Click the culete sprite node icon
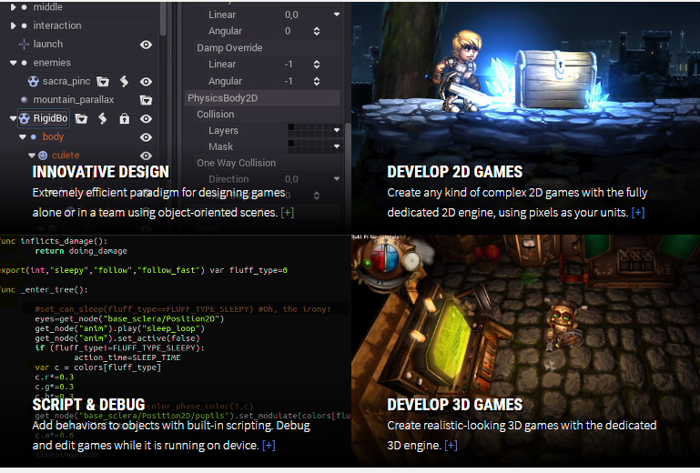This screenshot has width=700, height=473. pos(43,156)
